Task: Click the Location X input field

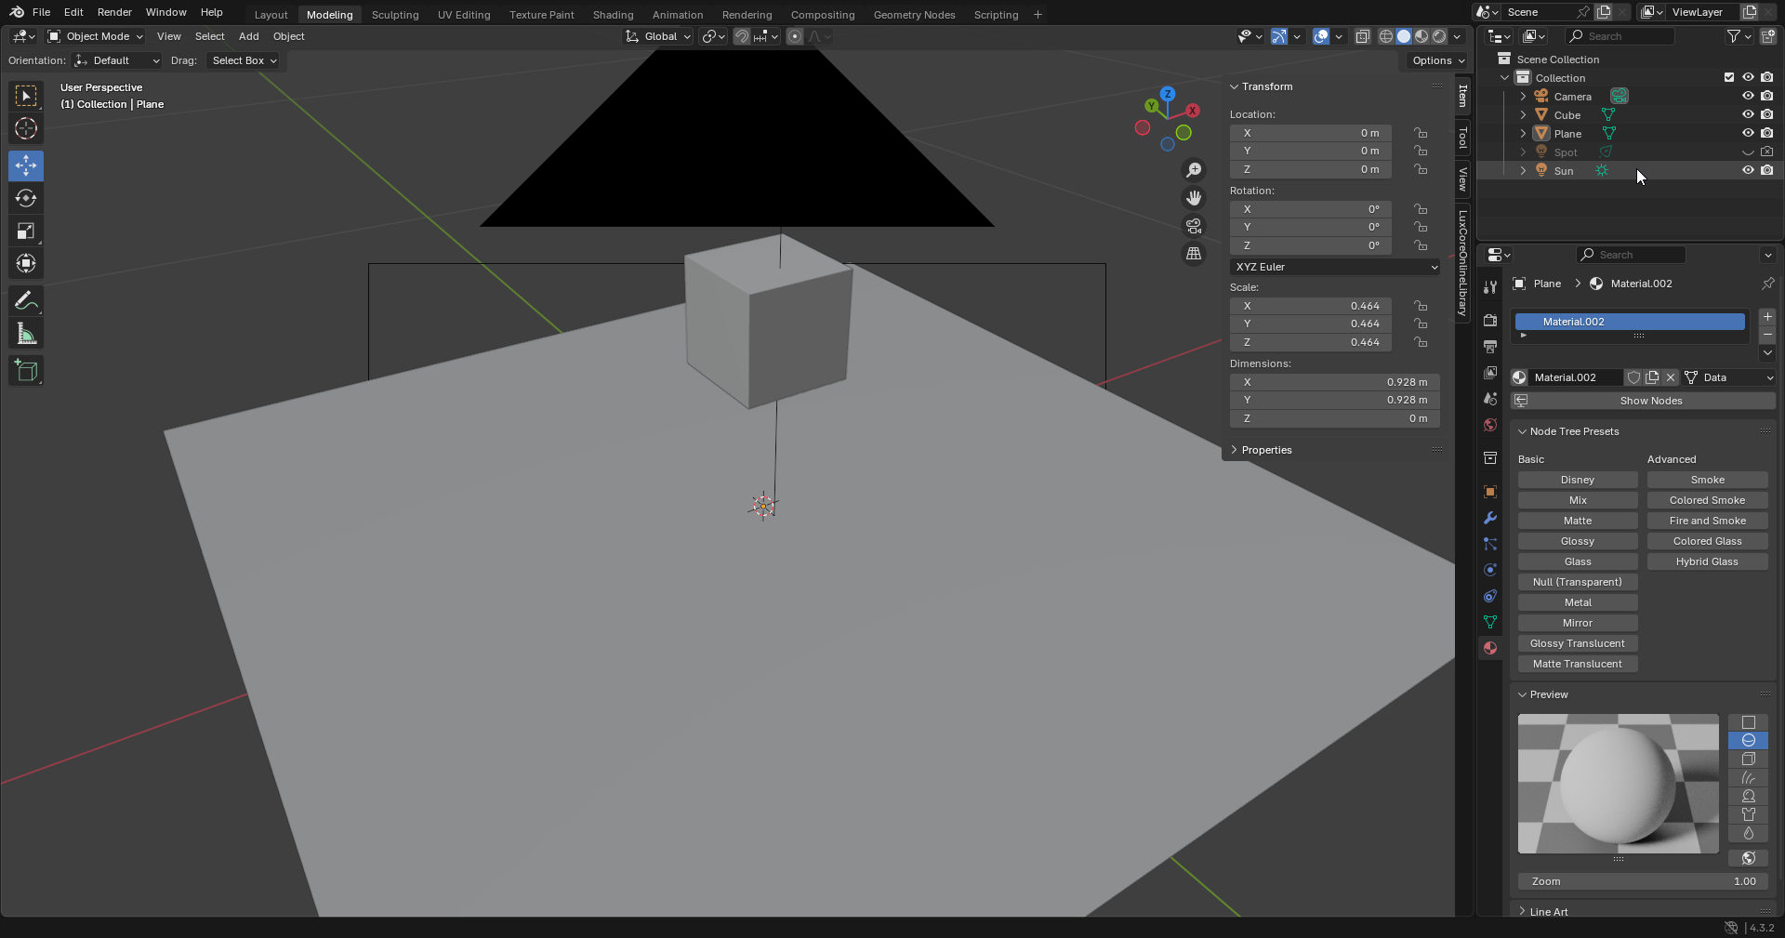Action: pos(1310,133)
